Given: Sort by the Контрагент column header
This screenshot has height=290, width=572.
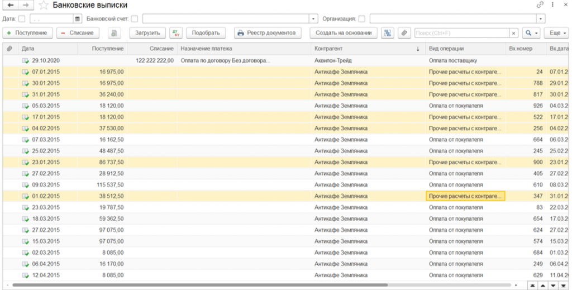Looking at the screenshot, I should (x=363, y=49).
